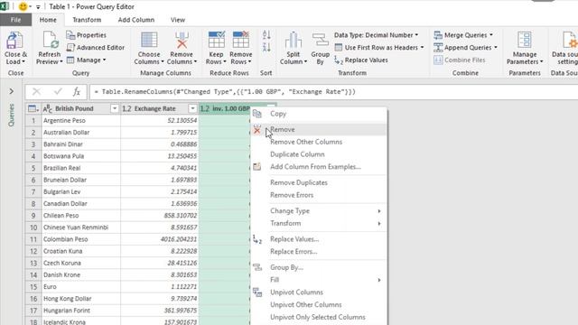Open query Properties
This screenshot has width=578, height=325.
coord(87,35)
